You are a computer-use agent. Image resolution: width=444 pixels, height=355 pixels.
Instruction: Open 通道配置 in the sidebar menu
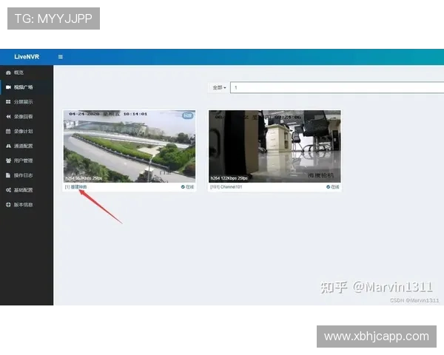tap(24, 146)
